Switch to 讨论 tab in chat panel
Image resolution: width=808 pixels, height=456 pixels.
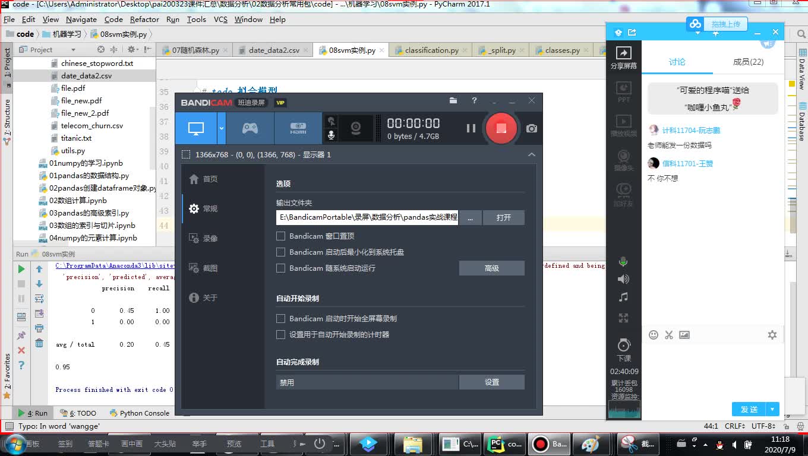pos(677,62)
